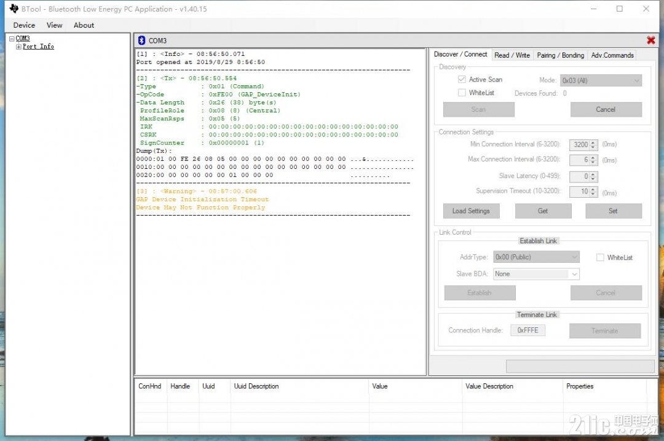Click the Bluetooth icon next to COM3
The image size is (664, 441).
click(x=142, y=40)
